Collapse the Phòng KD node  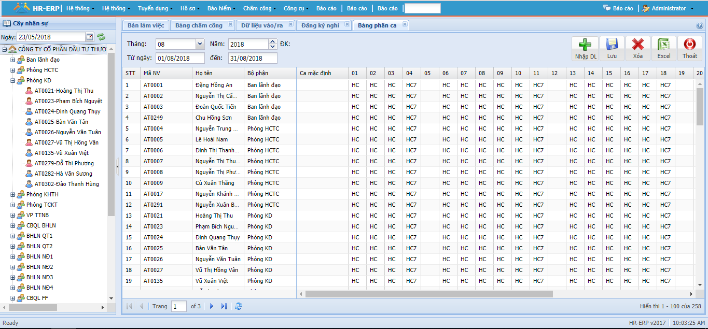coord(13,80)
